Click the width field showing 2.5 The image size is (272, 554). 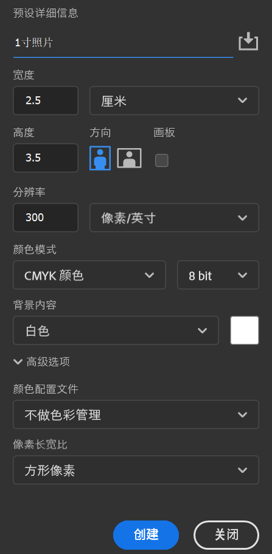(46, 101)
